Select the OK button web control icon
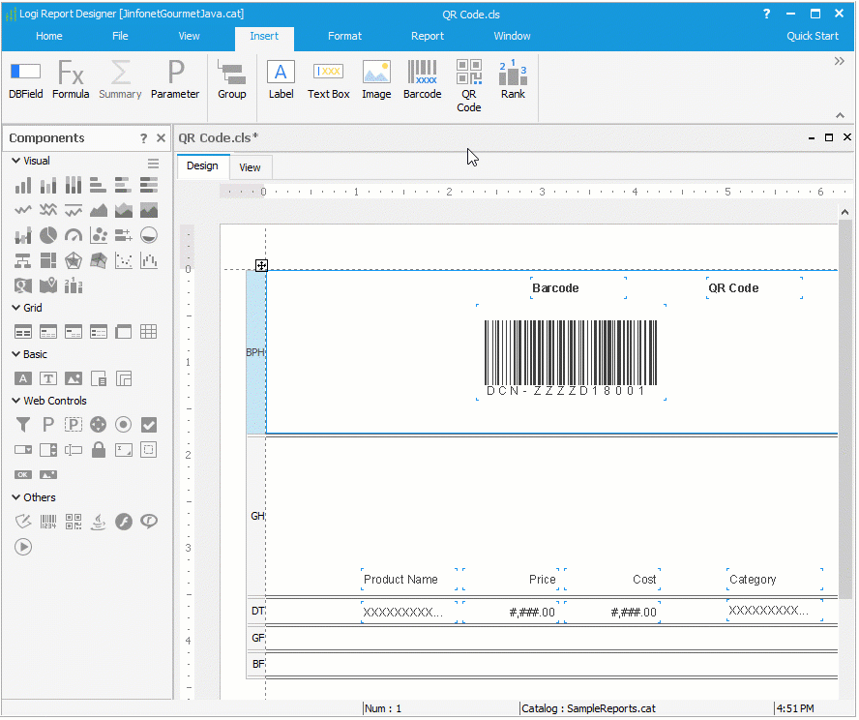This screenshot has width=859, height=720. (x=22, y=474)
